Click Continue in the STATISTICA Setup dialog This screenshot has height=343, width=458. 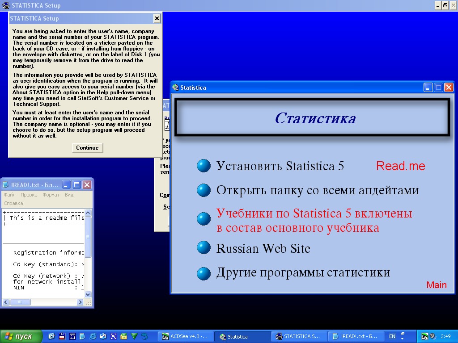point(87,148)
